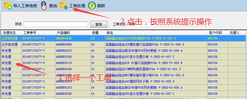Click product code ABRBE051C0
247x99 pixels.
coord(64,63)
